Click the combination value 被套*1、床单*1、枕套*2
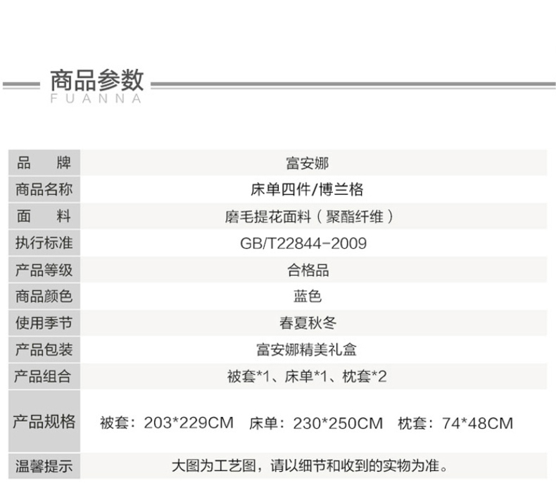This screenshot has width=556, height=495. point(307,377)
